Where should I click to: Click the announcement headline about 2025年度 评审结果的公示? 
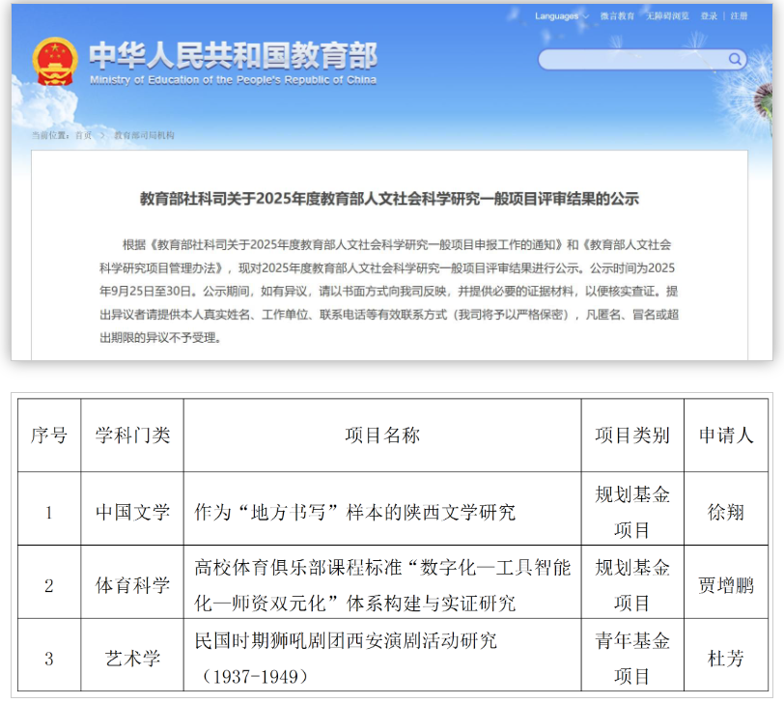(x=389, y=199)
